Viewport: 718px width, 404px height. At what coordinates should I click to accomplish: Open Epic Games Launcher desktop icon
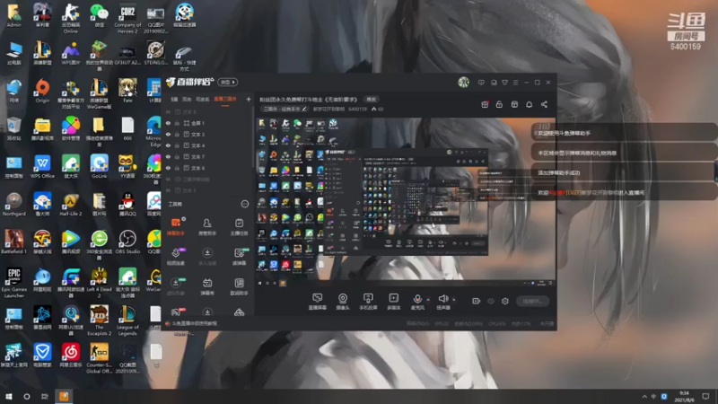click(x=13, y=283)
